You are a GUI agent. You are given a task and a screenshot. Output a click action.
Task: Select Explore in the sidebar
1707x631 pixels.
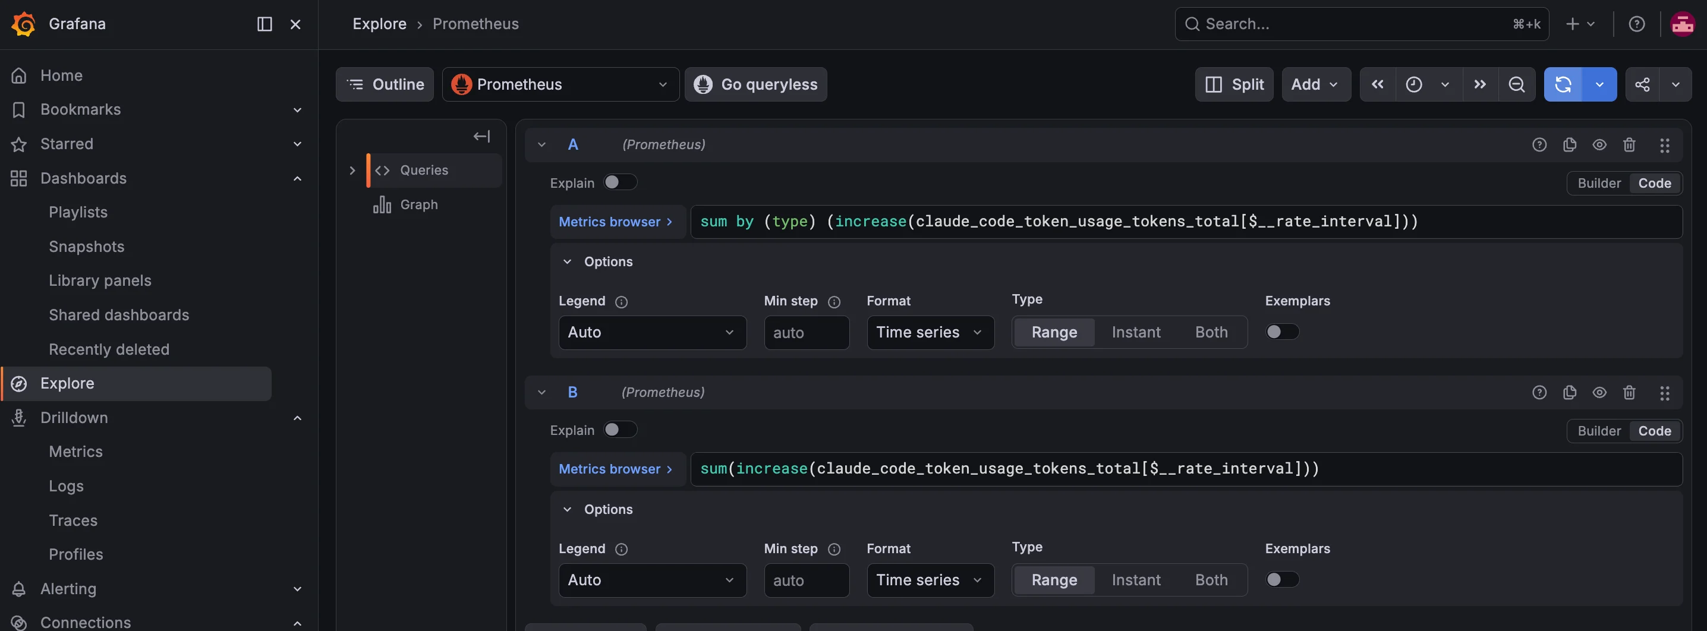click(x=136, y=383)
